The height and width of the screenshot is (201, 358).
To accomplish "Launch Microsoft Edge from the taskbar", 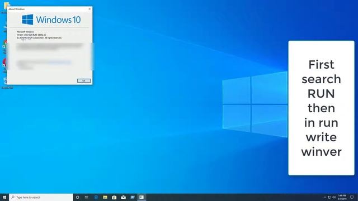I will pyautogui.click(x=96, y=197).
